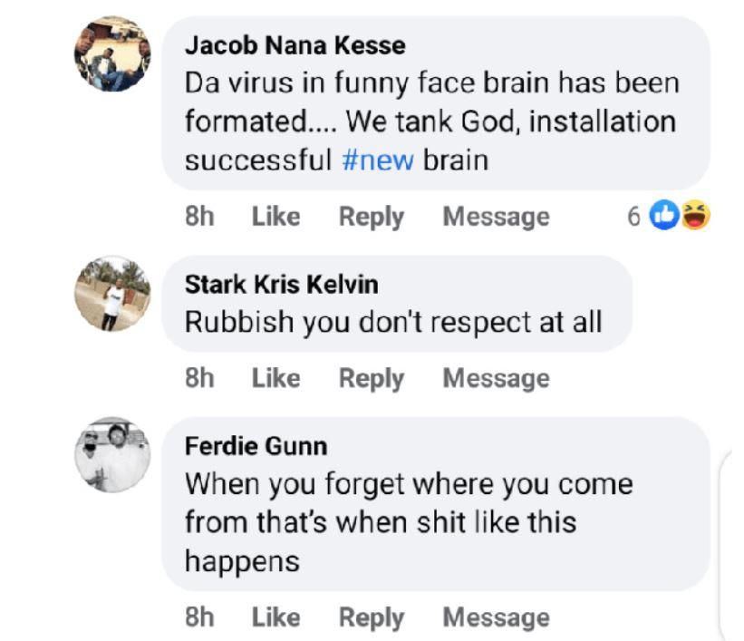This screenshot has height=641, width=744.
Task: Click Jacob Nana Kesse's profile picture
Action: 112,54
